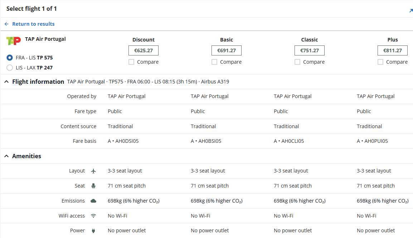Viewport: 413px width, 238px height.
Task: Click fare basis A • AH0PUI05
Action: pyautogui.click(x=372, y=141)
